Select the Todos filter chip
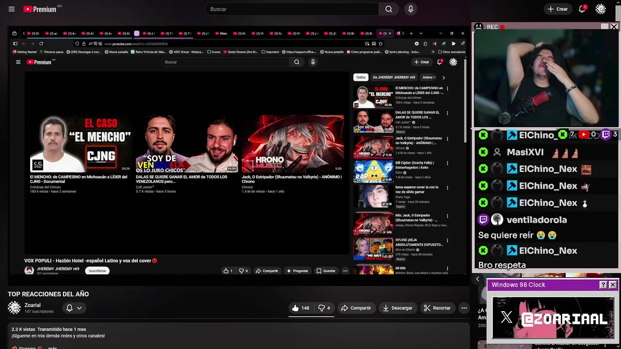The image size is (621, 349). coord(360,77)
